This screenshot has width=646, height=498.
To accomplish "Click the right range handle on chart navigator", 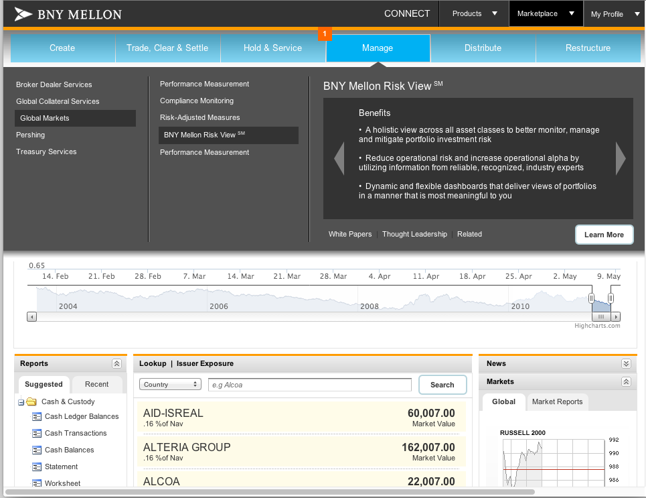I will coord(611,298).
